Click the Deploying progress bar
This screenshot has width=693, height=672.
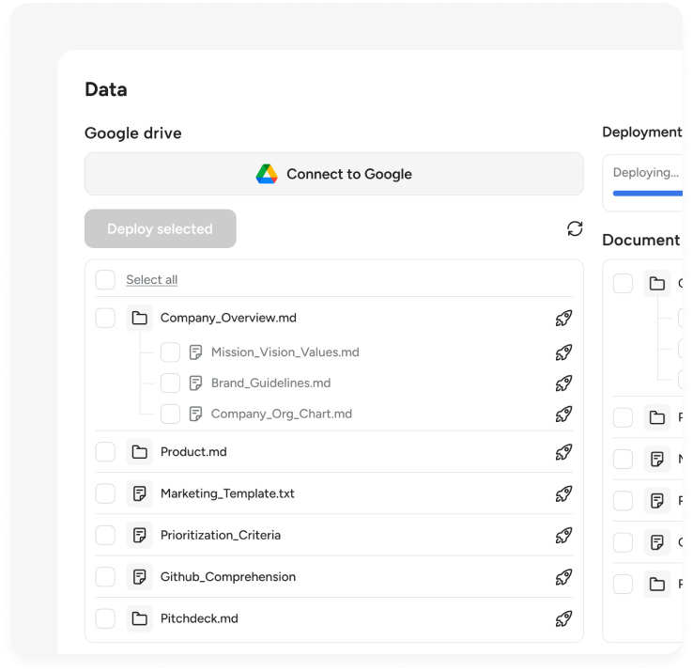point(648,193)
